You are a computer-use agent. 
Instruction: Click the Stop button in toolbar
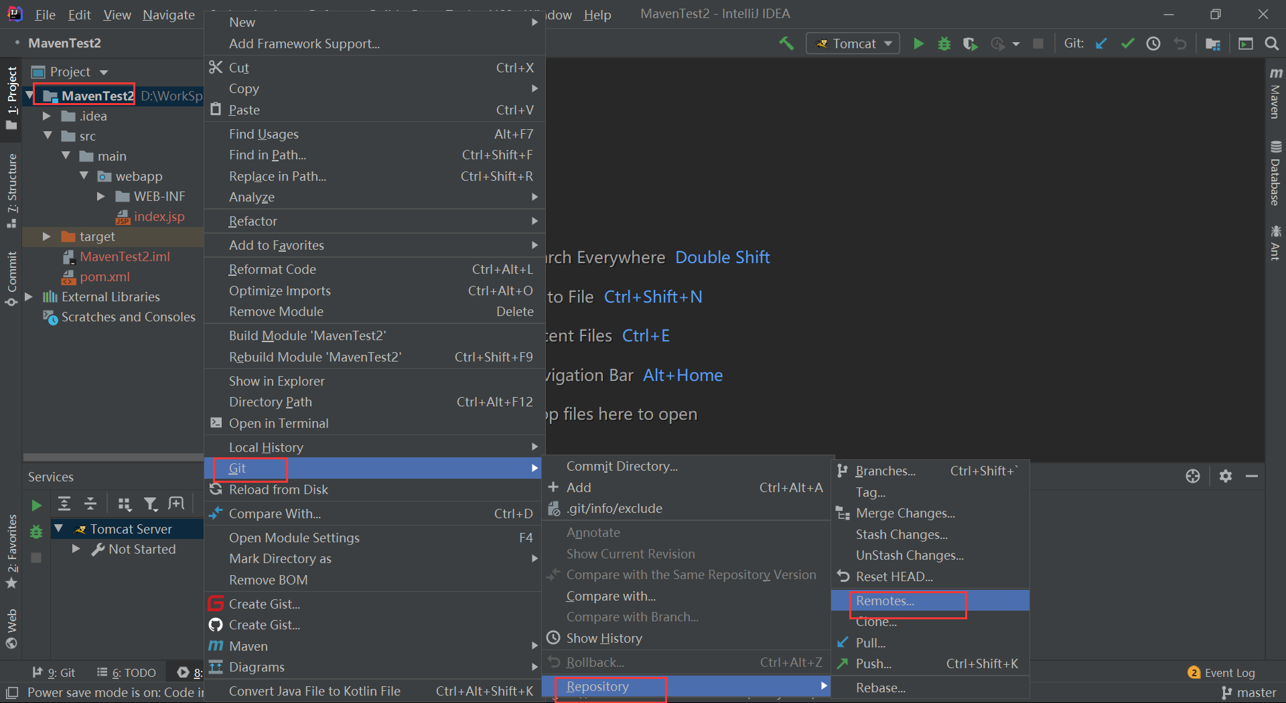1038,44
